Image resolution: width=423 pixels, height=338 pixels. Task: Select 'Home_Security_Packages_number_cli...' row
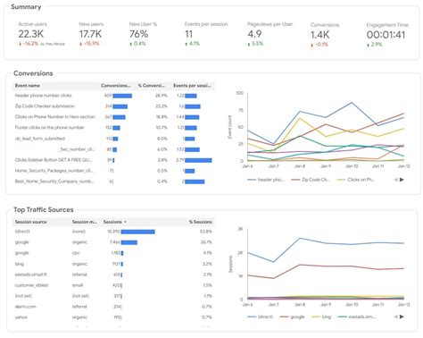(113, 171)
